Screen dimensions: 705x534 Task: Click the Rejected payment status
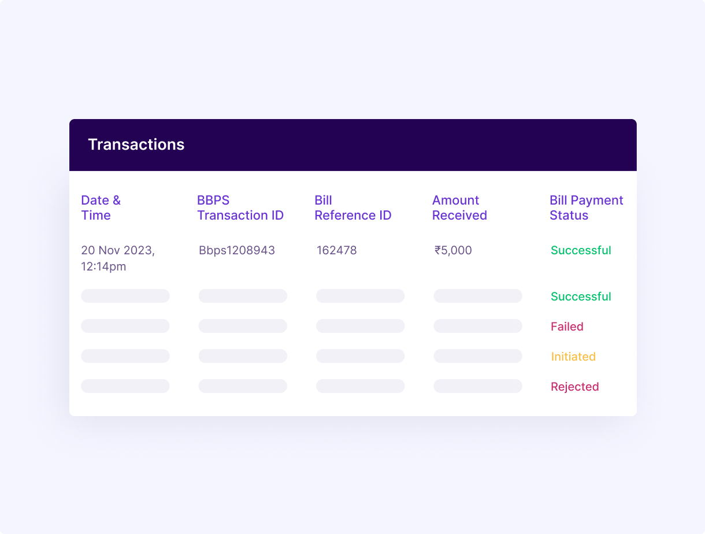pyautogui.click(x=574, y=387)
